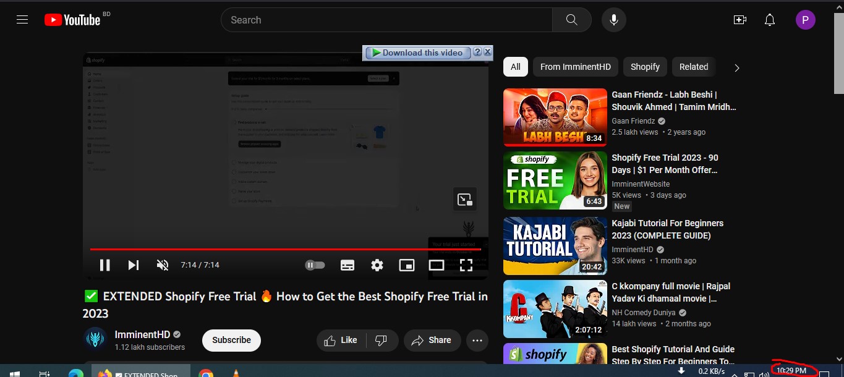Image resolution: width=844 pixels, height=377 pixels.
Task: Open the YouTube hamburger guide menu
Action: click(x=22, y=20)
